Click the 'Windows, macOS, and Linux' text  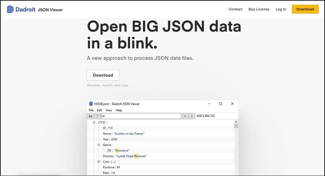coord(108,85)
